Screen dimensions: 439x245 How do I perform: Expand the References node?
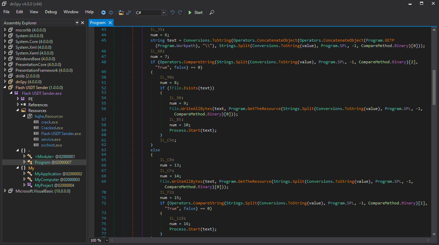(x=17, y=105)
